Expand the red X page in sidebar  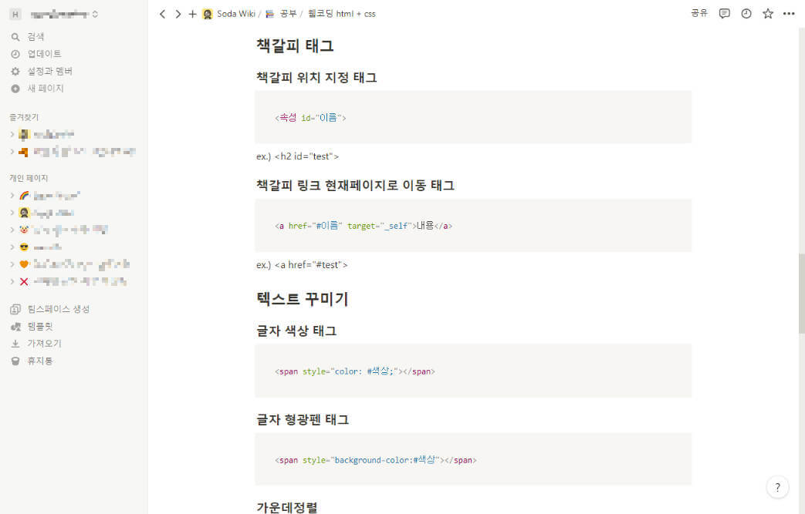(x=12, y=281)
